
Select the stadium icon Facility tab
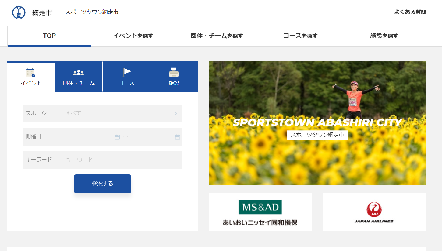pos(174,77)
